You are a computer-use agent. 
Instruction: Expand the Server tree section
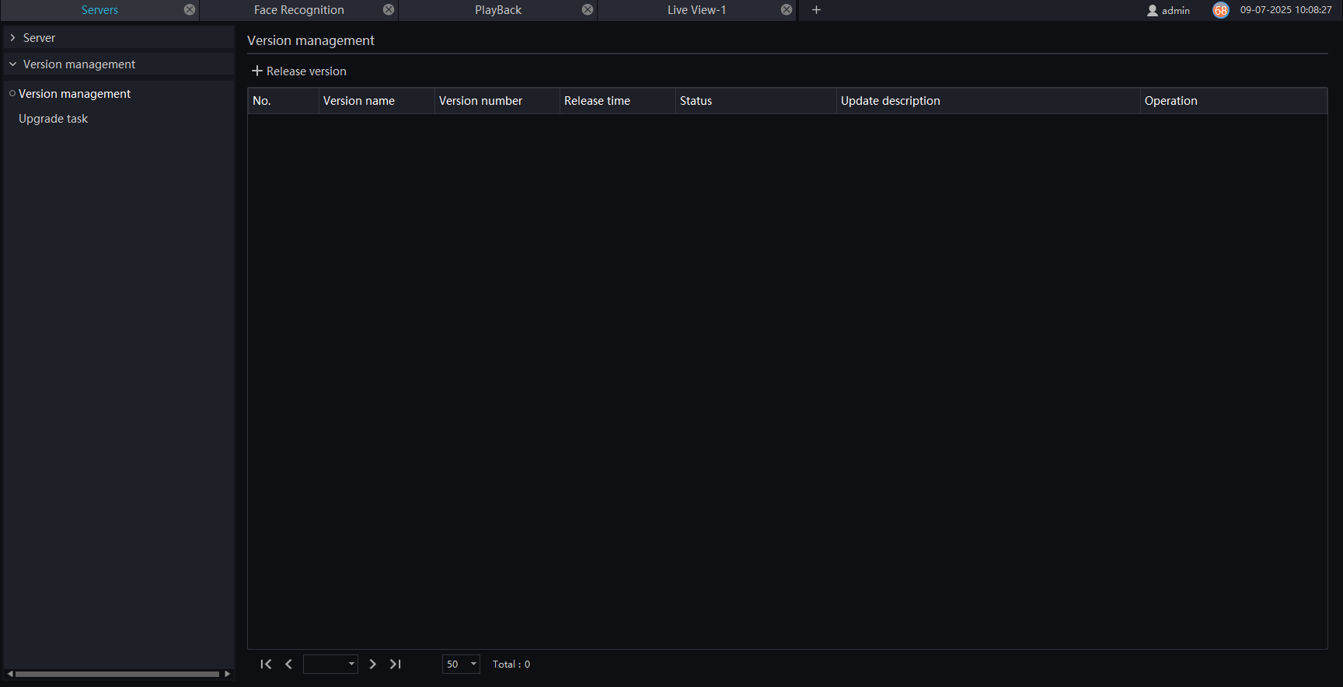(x=12, y=37)
